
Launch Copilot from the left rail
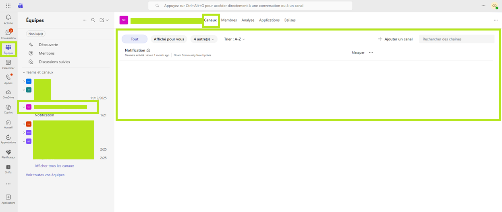click(x=8, y=109)
